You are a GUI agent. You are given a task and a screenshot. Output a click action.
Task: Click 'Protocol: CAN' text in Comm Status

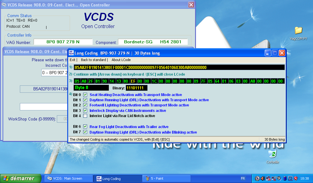[x=18, y=26]
